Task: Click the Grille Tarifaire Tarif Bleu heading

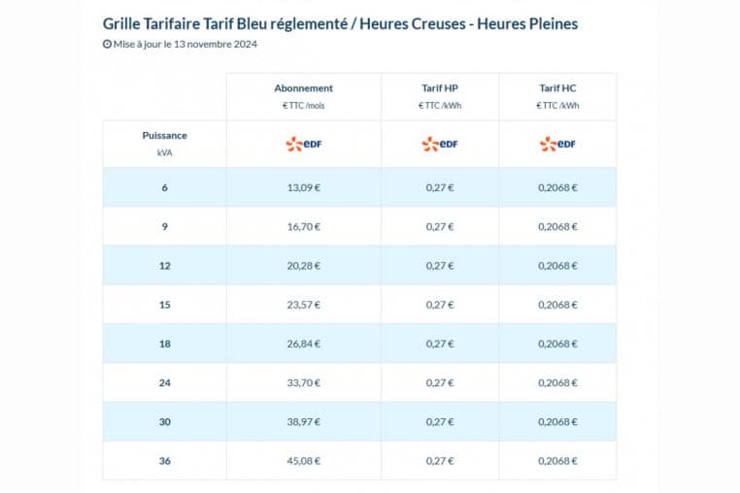Action: click(340, 22)
